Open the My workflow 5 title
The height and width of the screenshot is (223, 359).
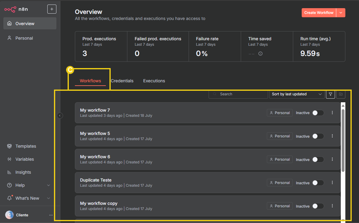click(x=95, y=133)
